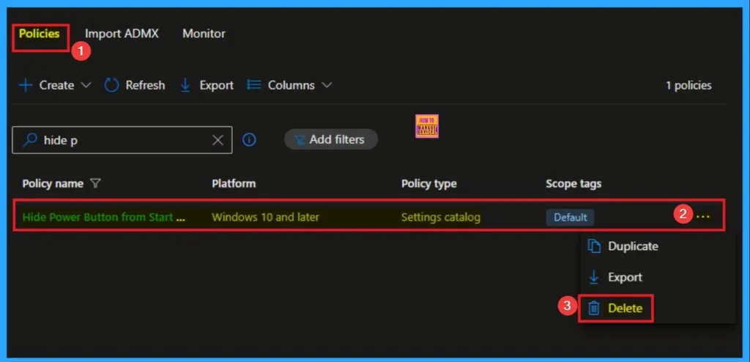Click the 'Settings catalog' cell
This screenshot has height=362, width=750.
[440, 217]
